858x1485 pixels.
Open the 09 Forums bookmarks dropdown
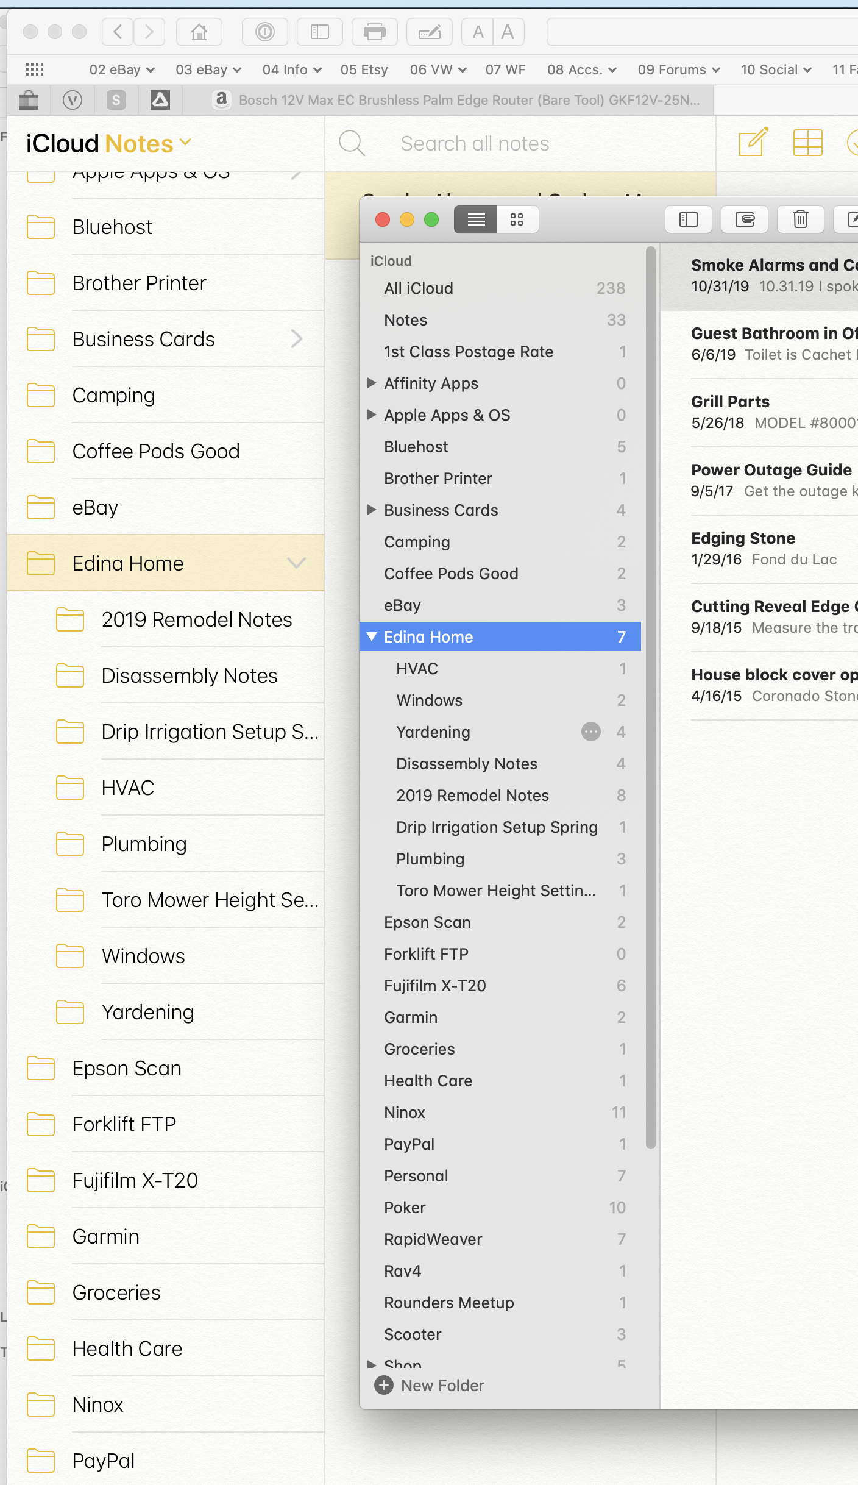click(679, 69)
